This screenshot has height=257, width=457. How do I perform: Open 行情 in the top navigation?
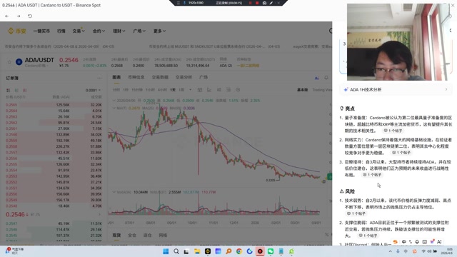(61, 31)
